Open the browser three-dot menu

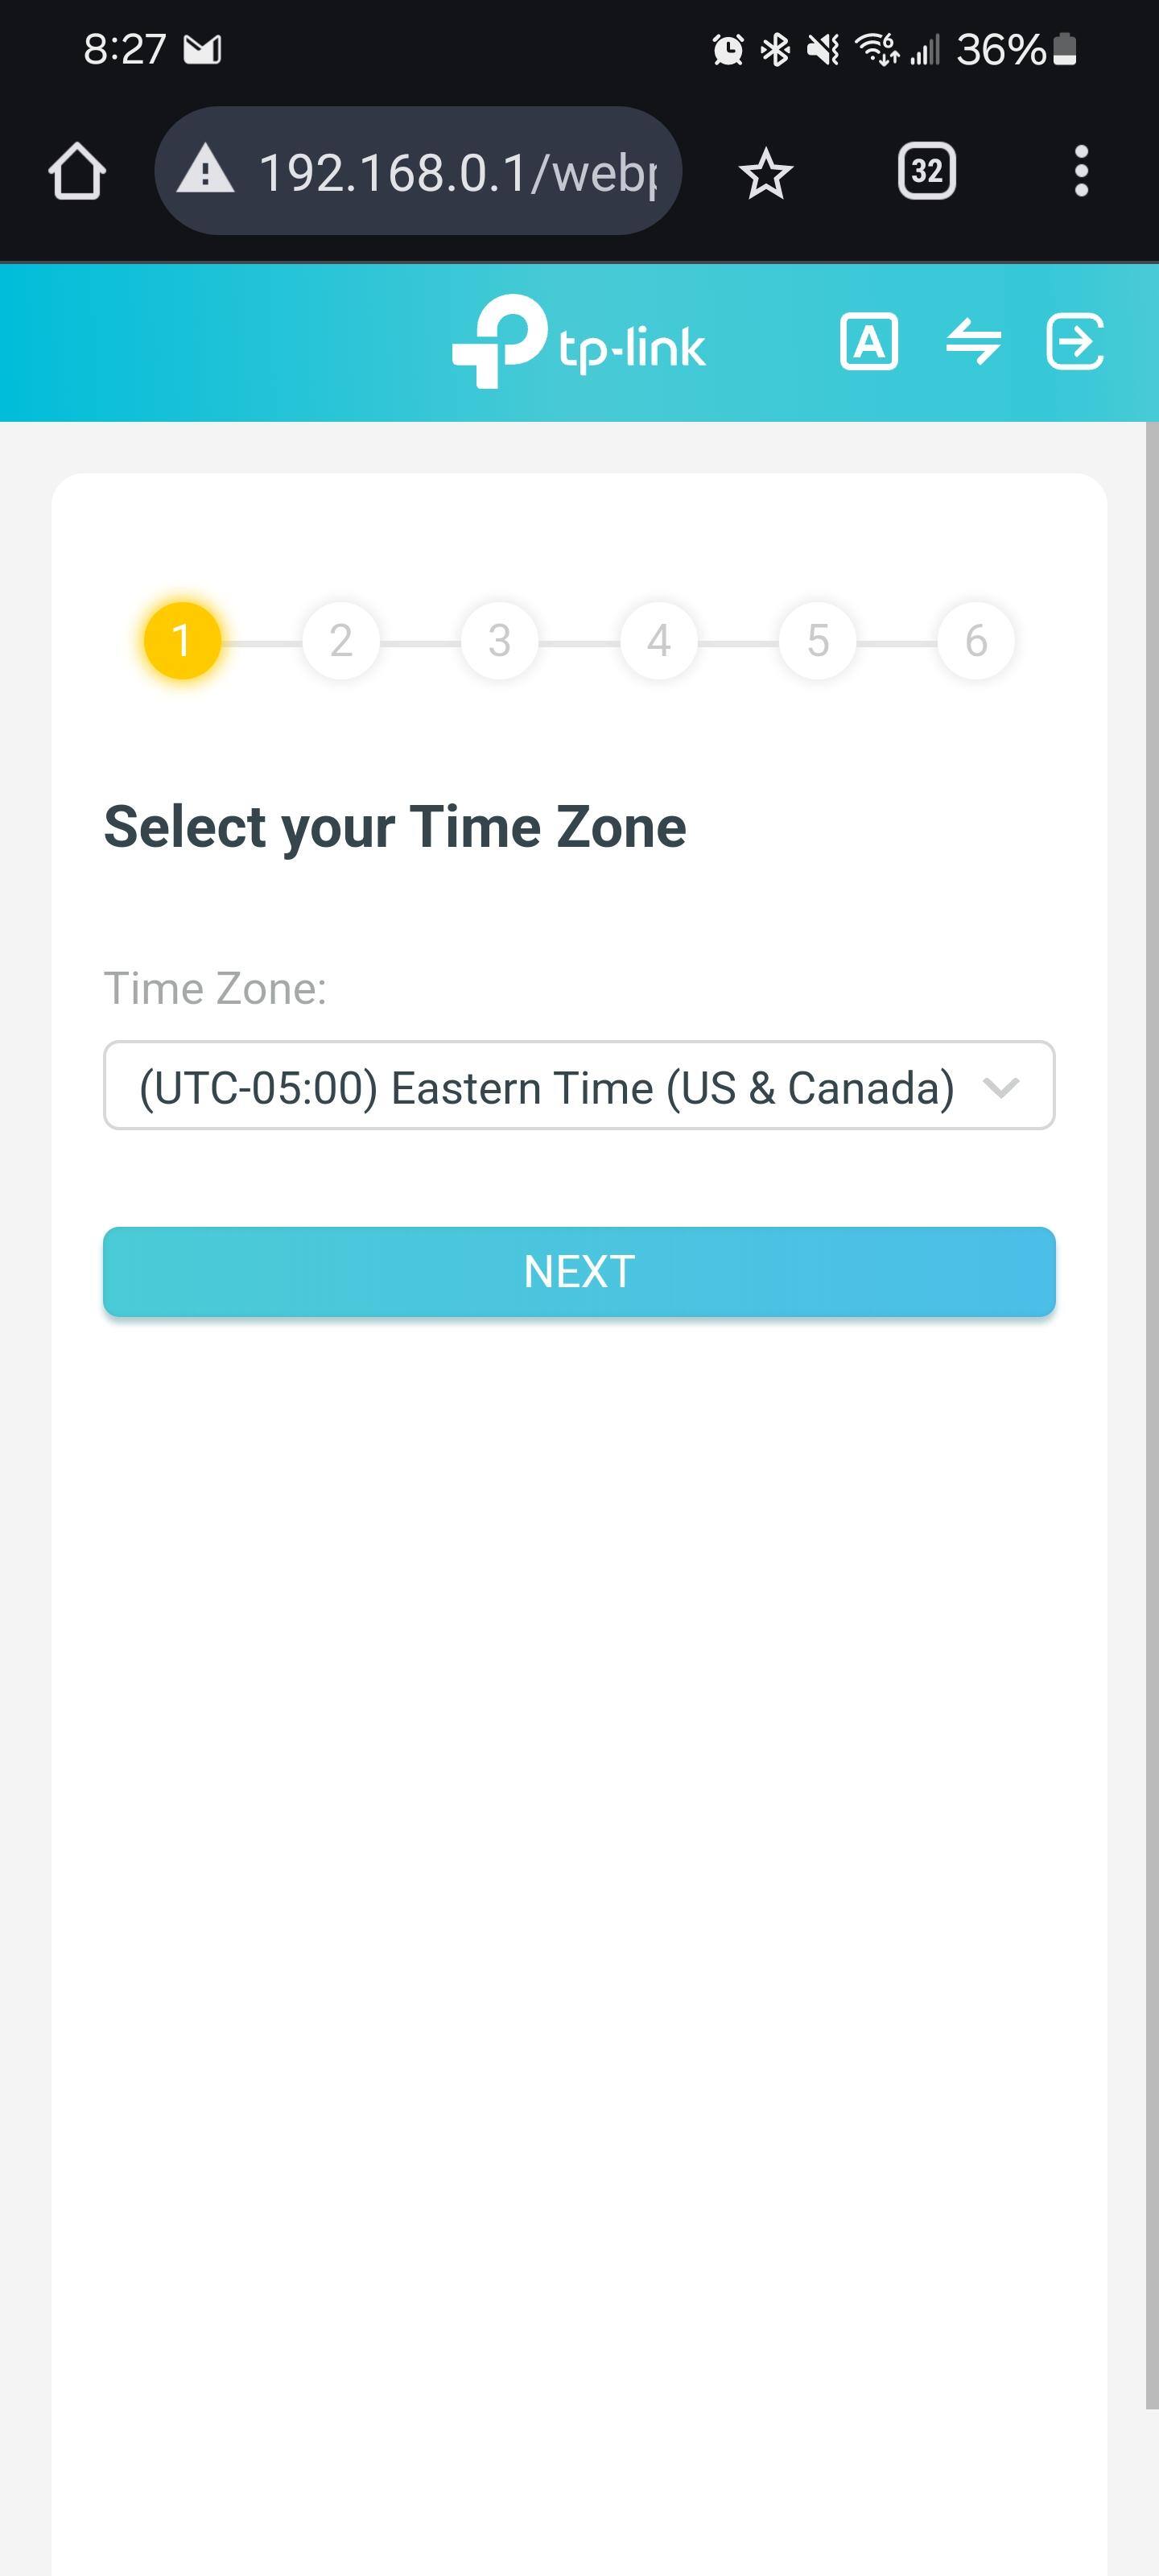tap(1080, 172)
